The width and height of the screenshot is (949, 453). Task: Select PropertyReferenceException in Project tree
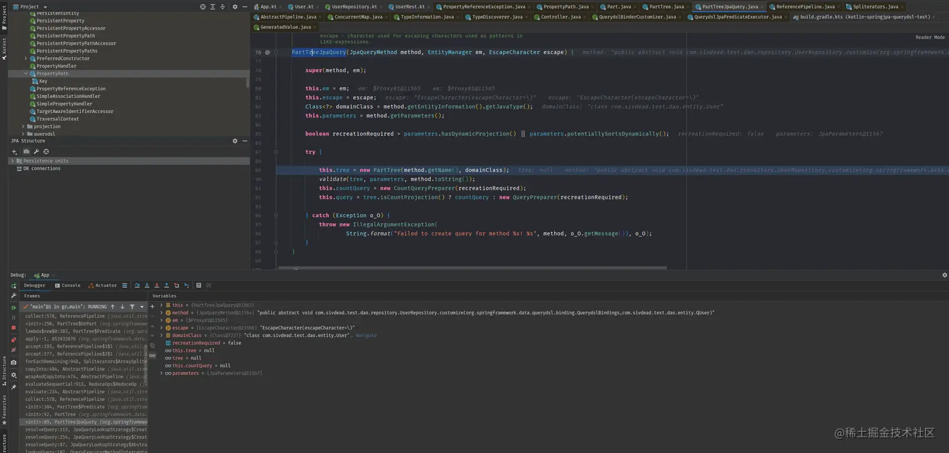(71, 89)
